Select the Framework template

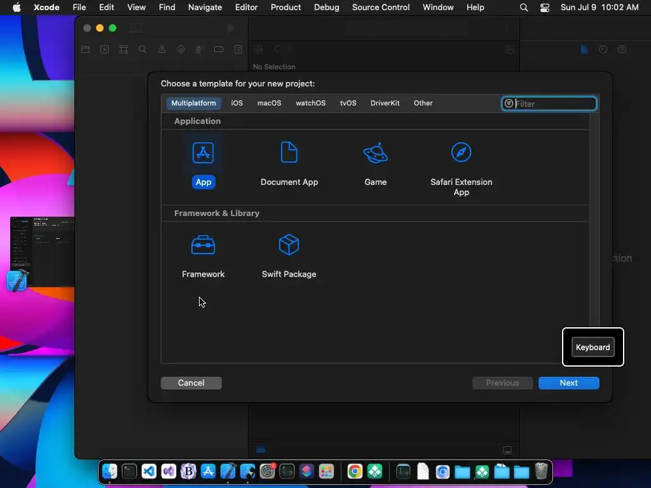click(203, 256)
